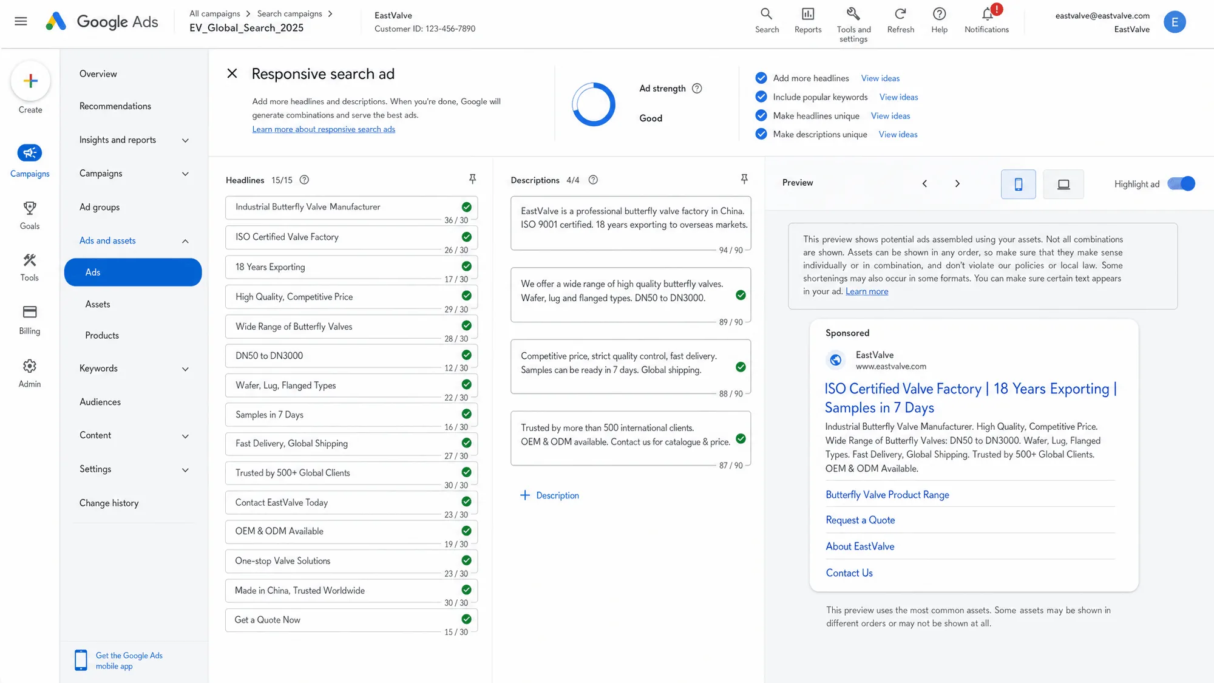This screenshot has width=1214, height=683.
Task: Collapse Ads and assets section
Action: click(186, 241)
